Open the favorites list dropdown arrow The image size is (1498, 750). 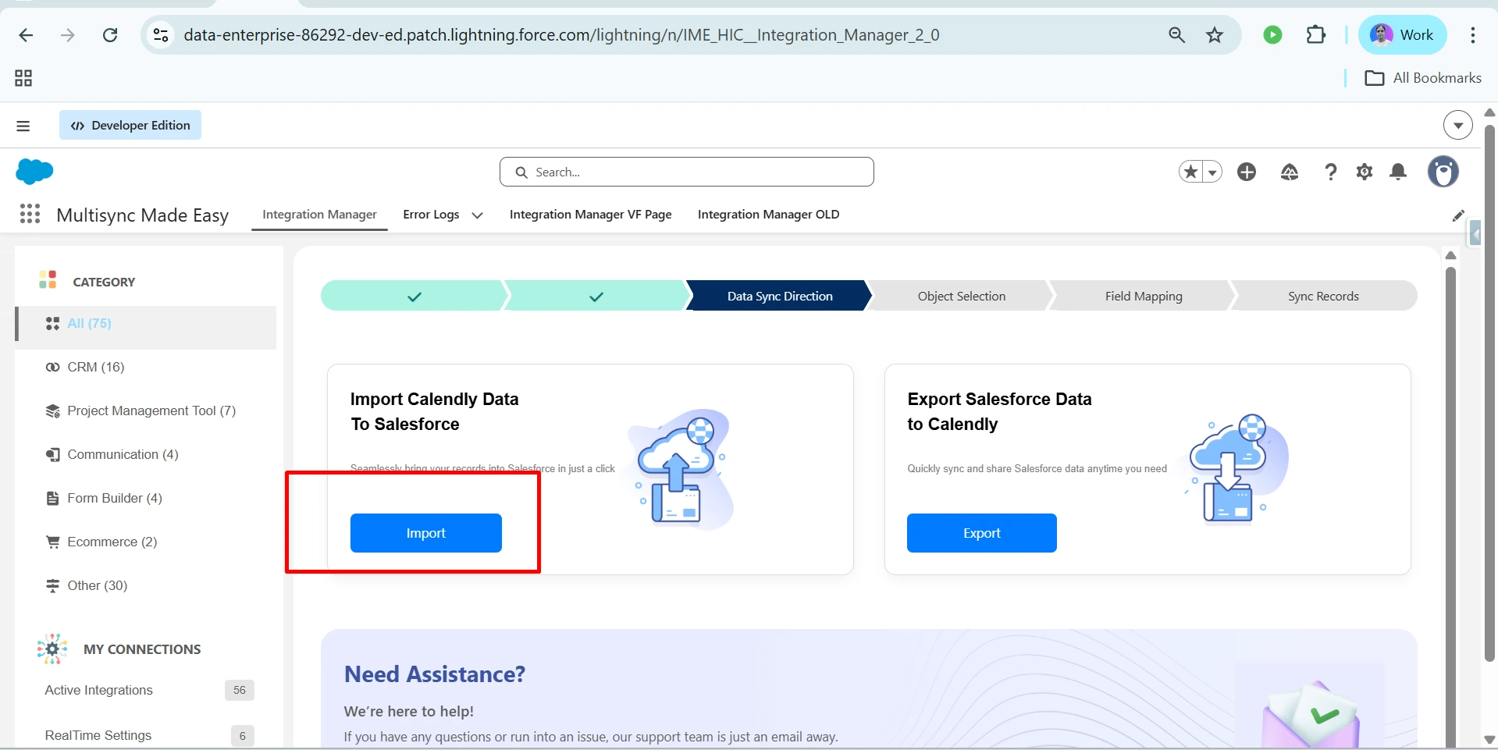[x=1212, y=172]
